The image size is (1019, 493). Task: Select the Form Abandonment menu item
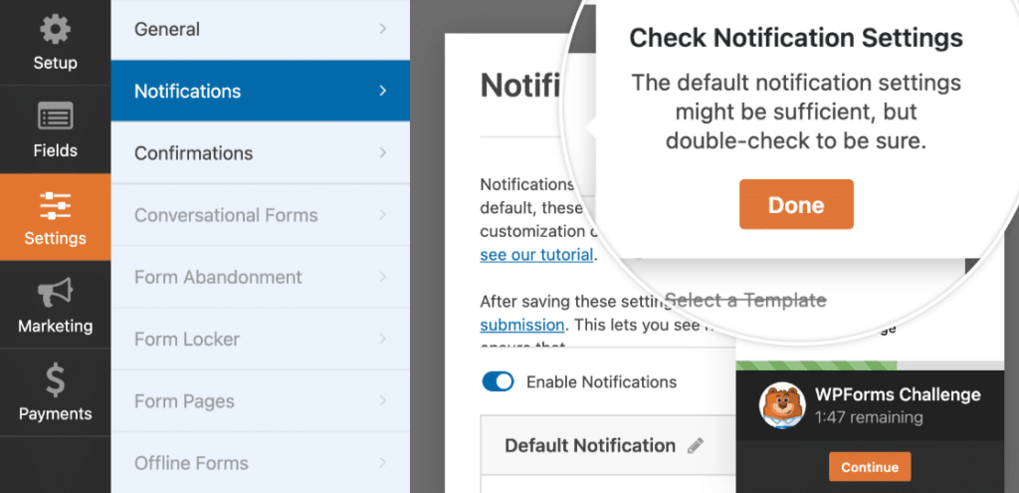(218, 278)
